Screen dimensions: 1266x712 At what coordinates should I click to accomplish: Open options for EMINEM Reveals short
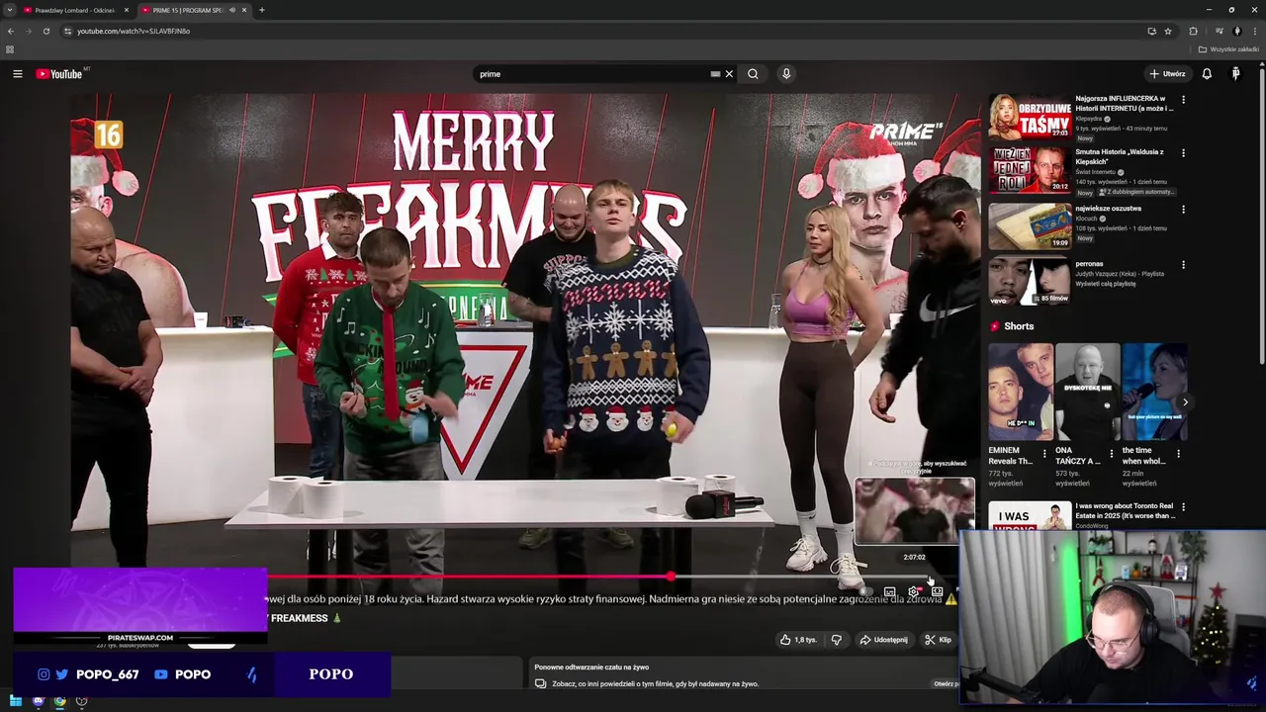[1044, 454]
